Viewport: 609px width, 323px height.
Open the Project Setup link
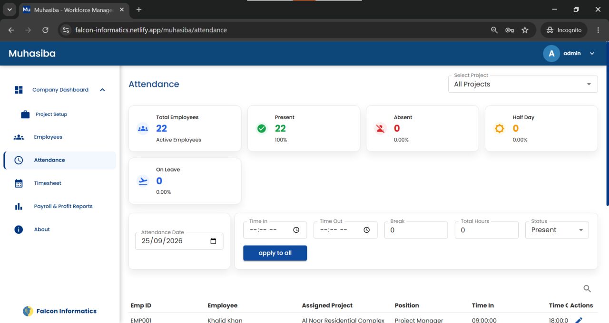tap(51, 114)
